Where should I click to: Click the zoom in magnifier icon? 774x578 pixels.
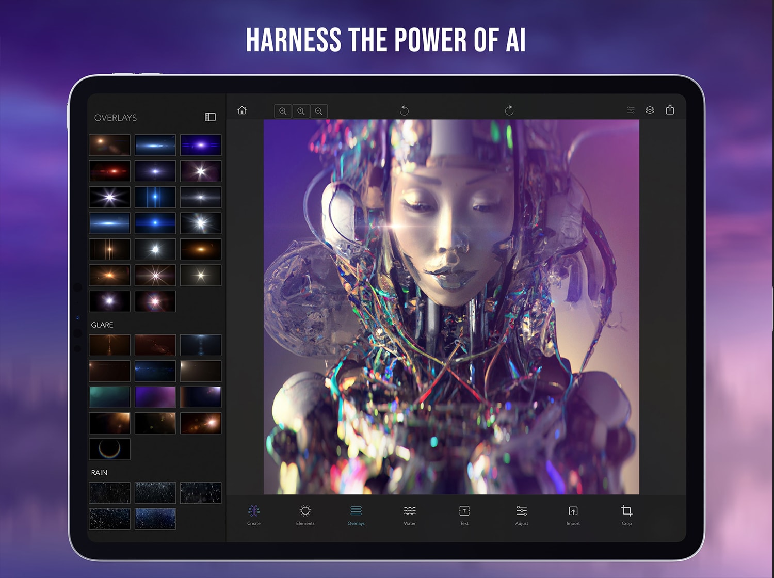[283, 111]
